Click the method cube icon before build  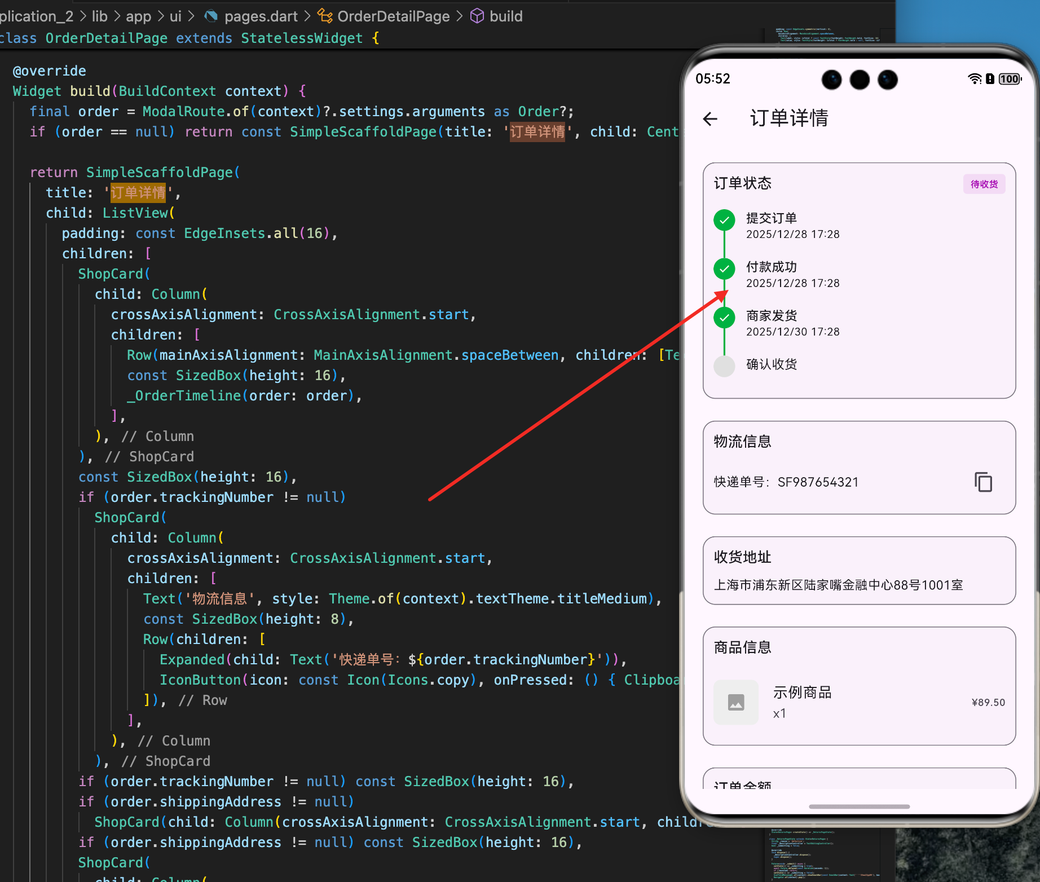point(477,16)
